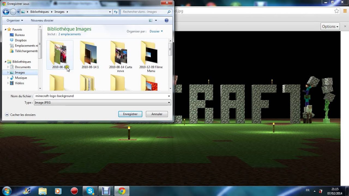Click the red record button in the taskbar
The width and height of the screenshot is (349, 196).
pos(74,191)
